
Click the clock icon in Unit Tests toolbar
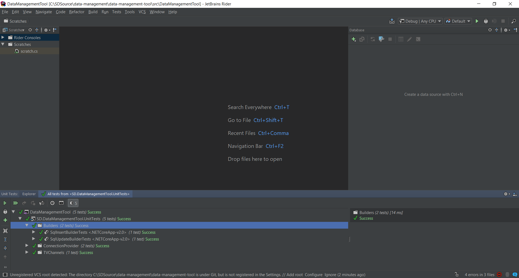52,203
